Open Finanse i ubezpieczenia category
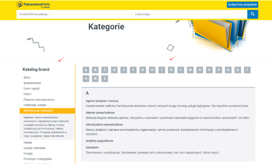 click(39, 100)
